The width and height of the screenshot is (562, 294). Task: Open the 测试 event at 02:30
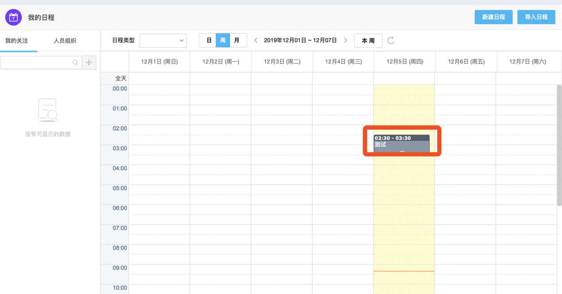[402, 145]
